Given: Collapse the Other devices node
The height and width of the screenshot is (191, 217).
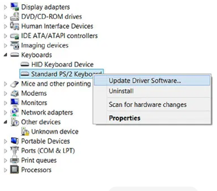Looking at the screenshot, I should point(5,122).
